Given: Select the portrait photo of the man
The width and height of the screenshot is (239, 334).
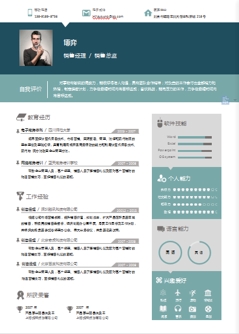Looking at the screenshot, I should (36, 48).
